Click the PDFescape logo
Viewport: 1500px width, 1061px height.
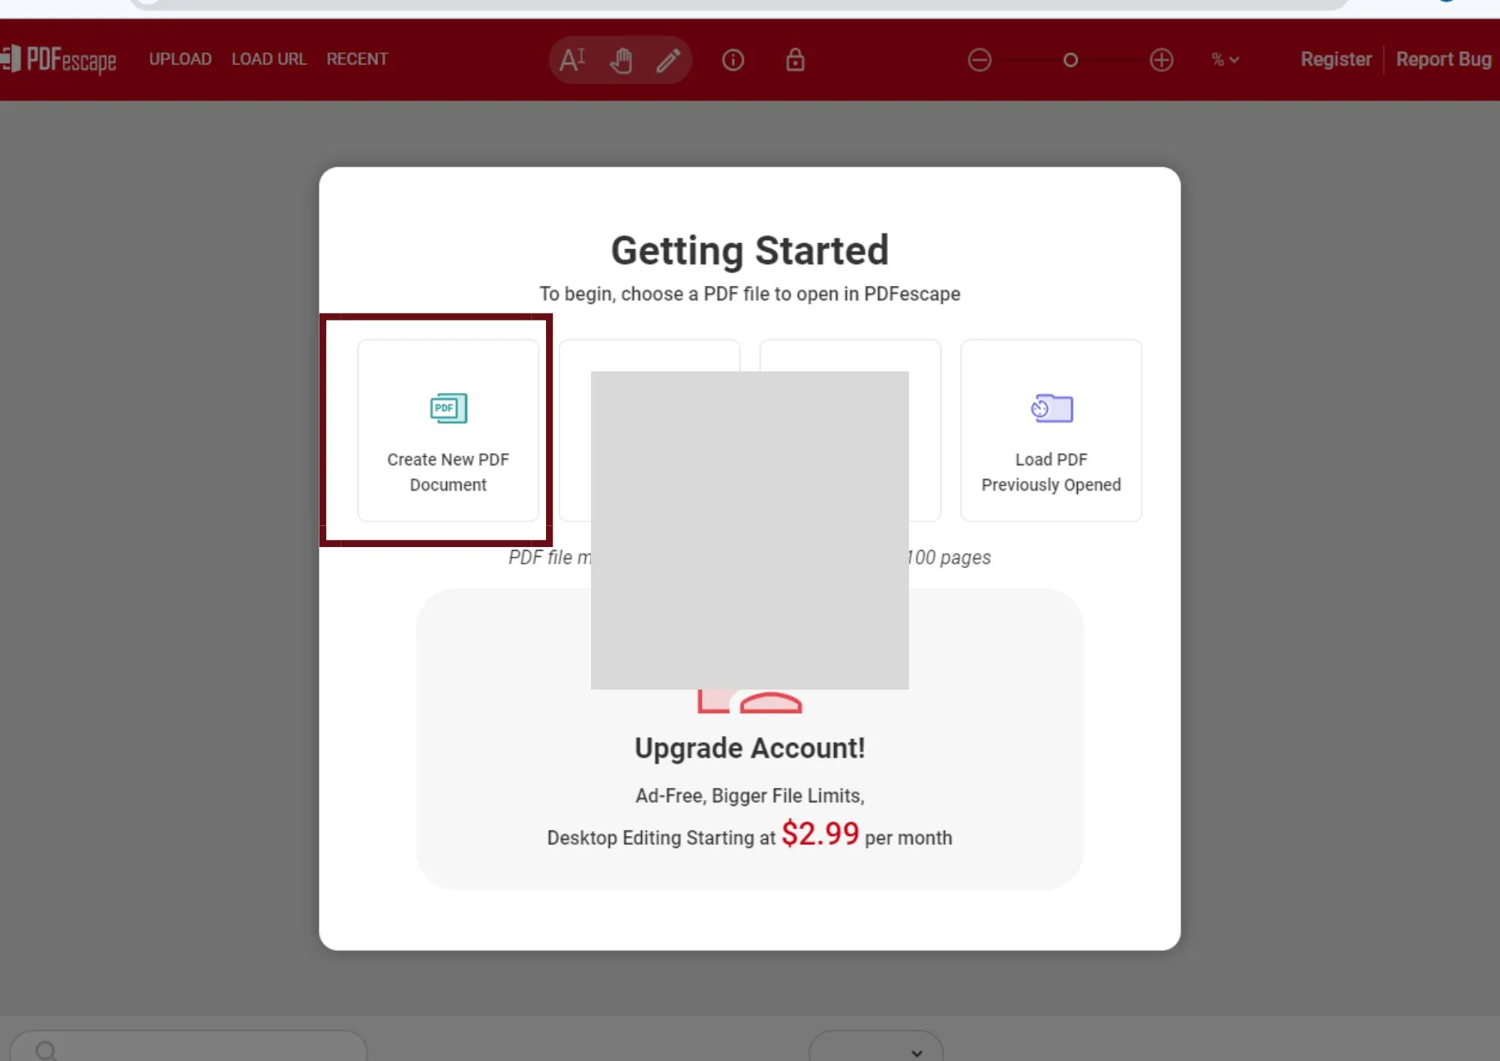click(58, 59)
